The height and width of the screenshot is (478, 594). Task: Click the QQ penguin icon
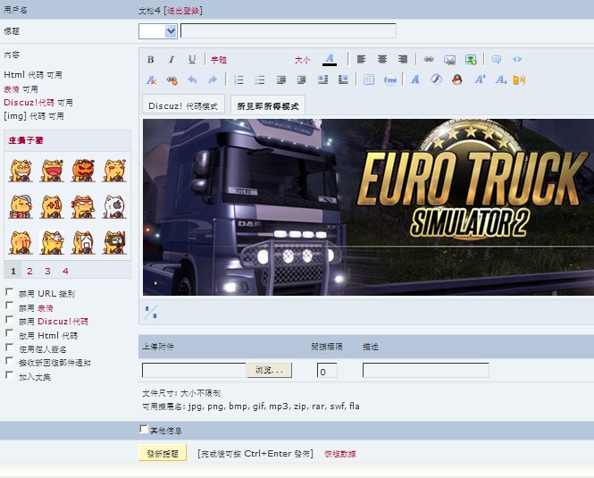(x=456, y=80)
